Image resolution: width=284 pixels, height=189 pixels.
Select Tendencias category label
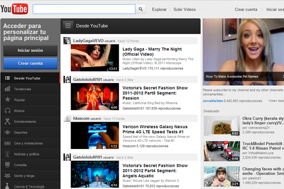[x=22, y=89]
